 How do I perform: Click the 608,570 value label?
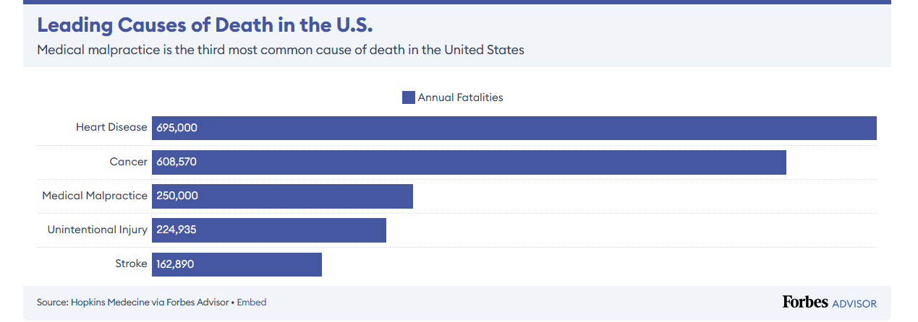pos(177,162)
